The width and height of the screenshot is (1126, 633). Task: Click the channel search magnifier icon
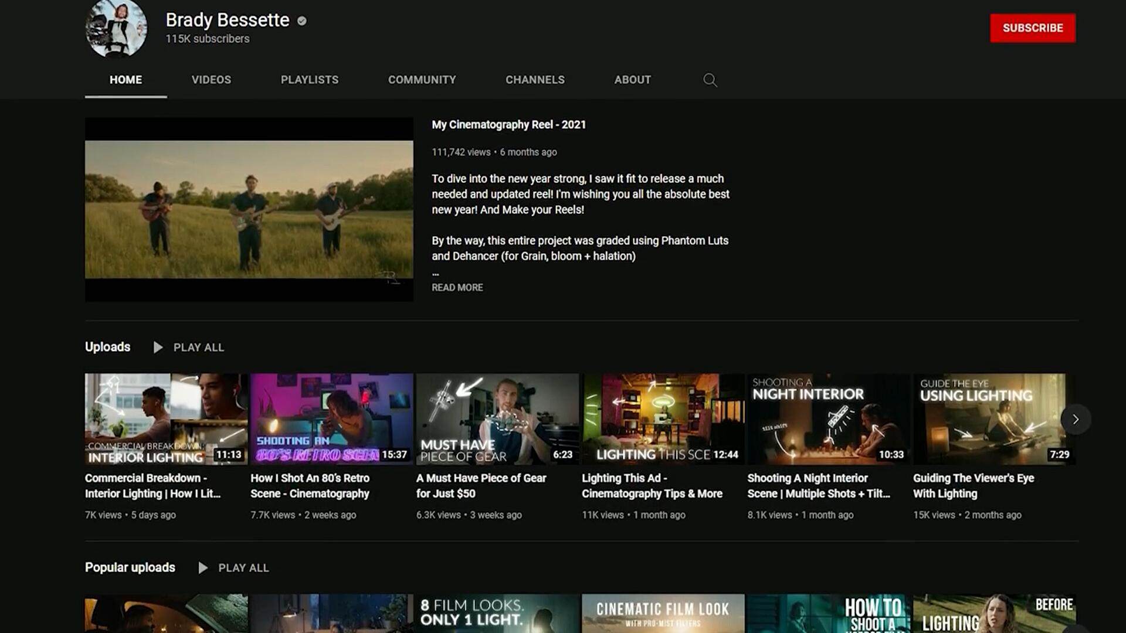tap(710, 80)
